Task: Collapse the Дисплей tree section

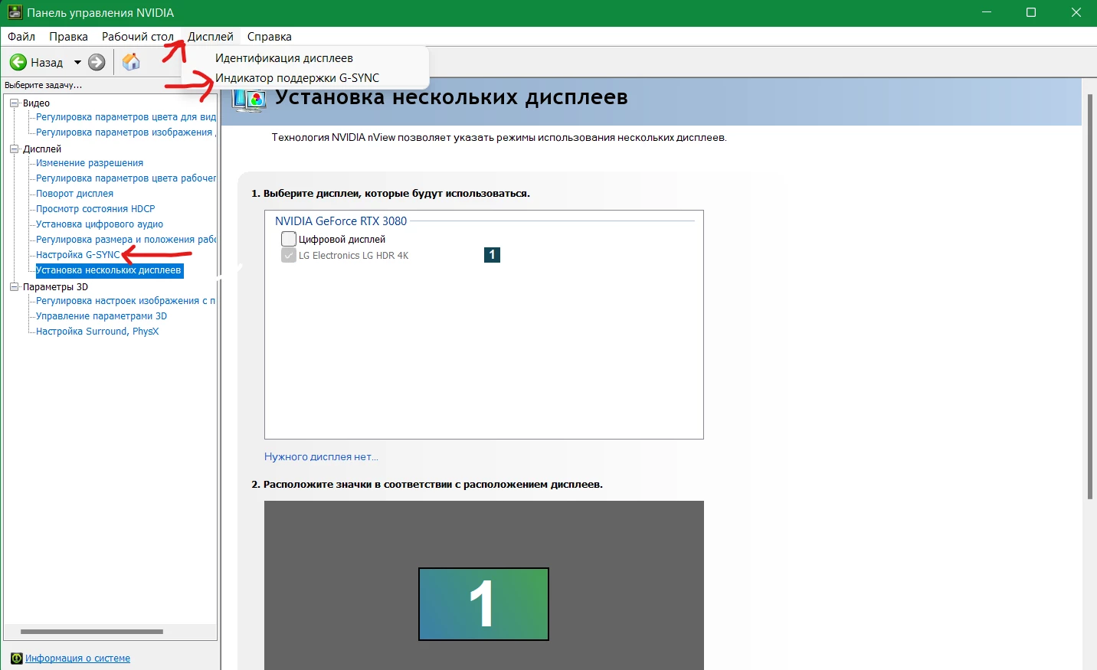Action: point(14,149)
